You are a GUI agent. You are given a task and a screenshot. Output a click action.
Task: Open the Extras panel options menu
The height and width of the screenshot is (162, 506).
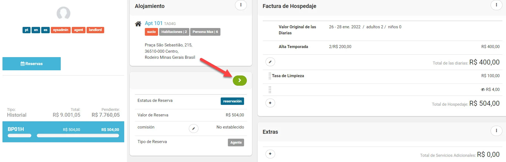click(496, 131)
